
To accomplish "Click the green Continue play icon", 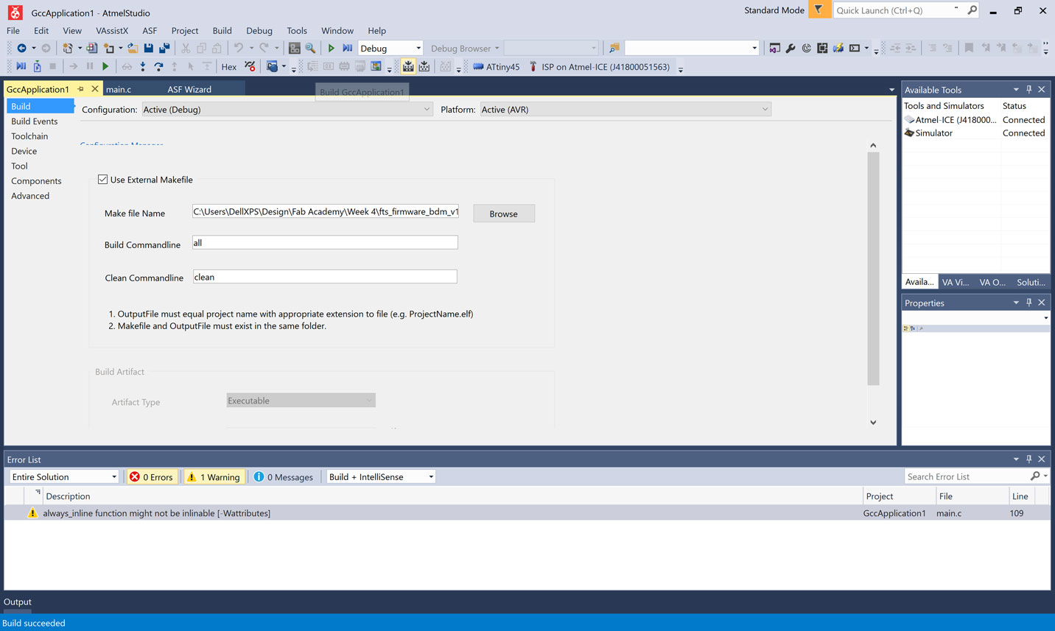I will [x=105, y=66].
